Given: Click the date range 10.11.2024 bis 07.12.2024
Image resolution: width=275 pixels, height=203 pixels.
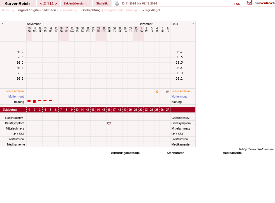Looking at the screenshot, I should (139, 3).
